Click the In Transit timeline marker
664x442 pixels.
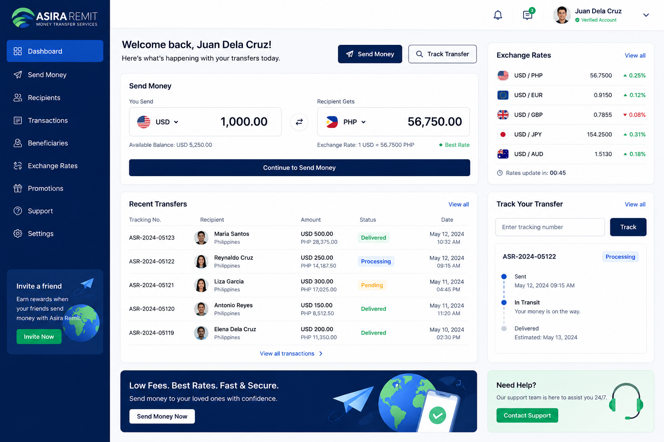(504, 303)
